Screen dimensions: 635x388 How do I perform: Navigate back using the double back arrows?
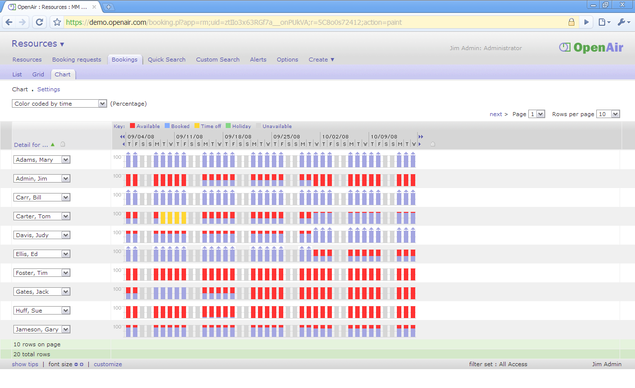click(121, 136)
